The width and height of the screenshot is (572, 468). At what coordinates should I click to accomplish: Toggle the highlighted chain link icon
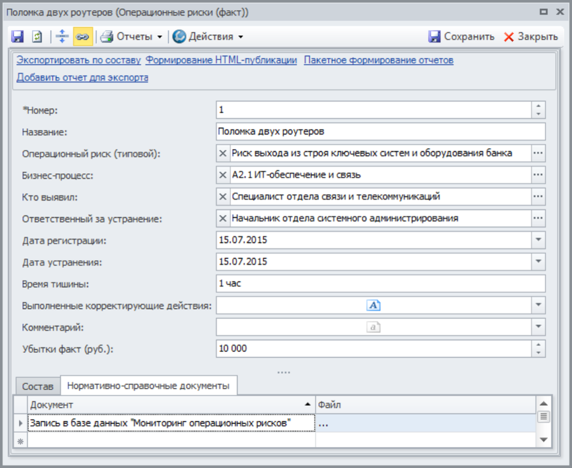tap(82, 37)
